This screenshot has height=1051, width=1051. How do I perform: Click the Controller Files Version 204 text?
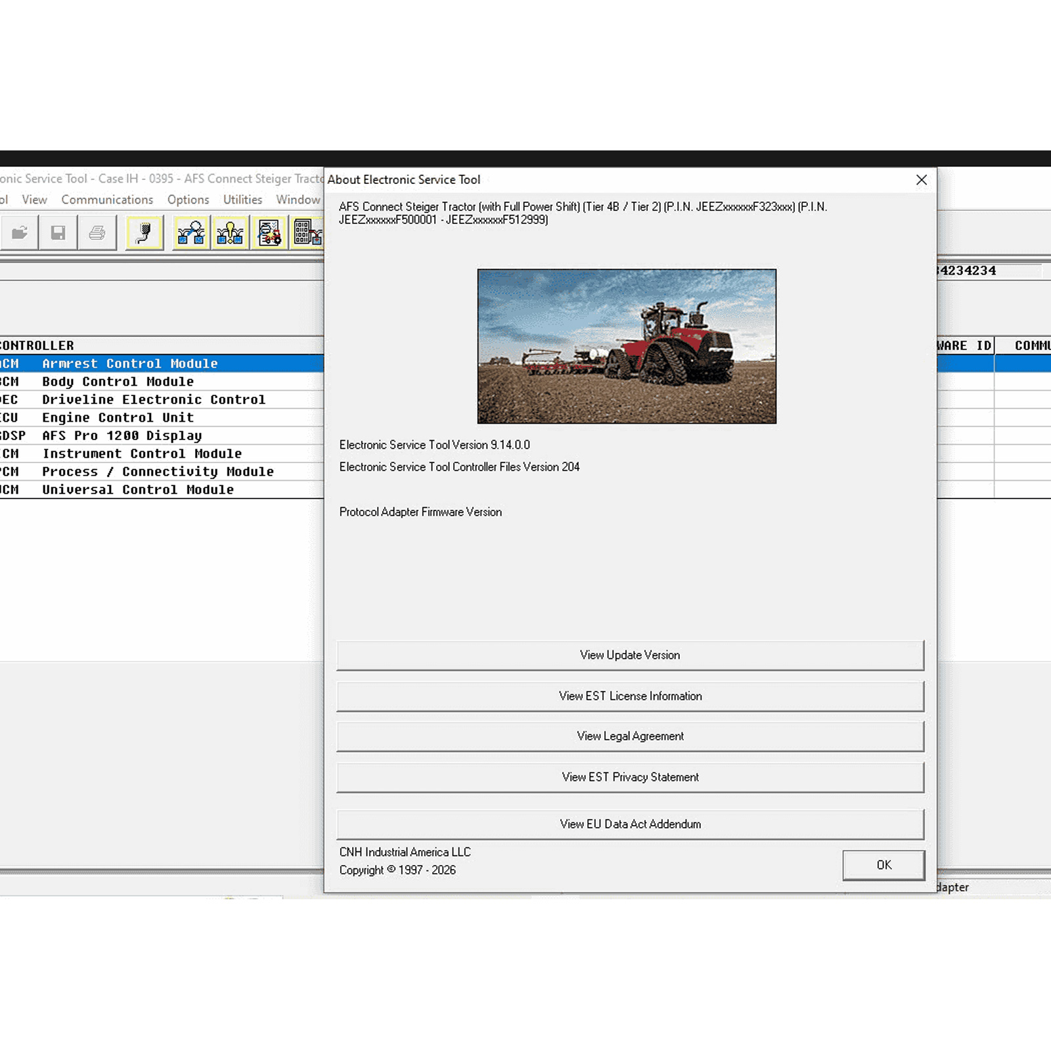pyautogui.click(x=460, y=467)
